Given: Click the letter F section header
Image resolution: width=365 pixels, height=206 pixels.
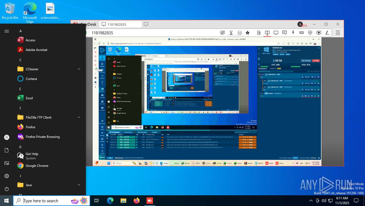Looking at the screenshot, I should [x=20, y=108].
